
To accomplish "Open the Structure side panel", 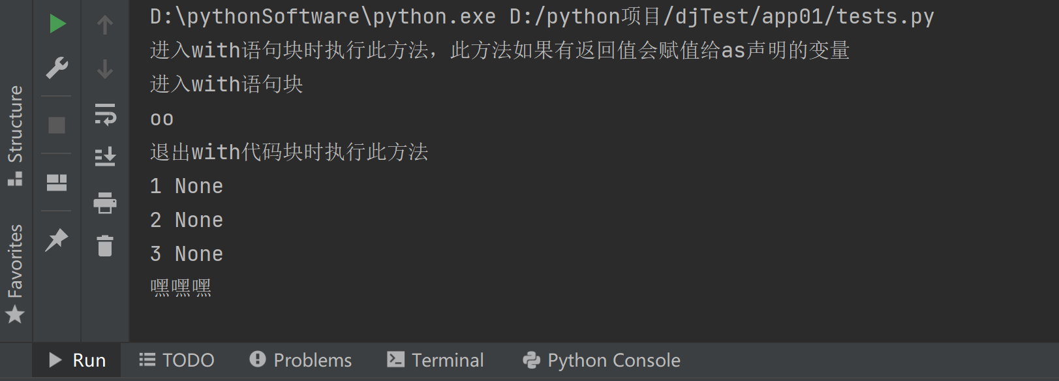I will pos(15,135).
